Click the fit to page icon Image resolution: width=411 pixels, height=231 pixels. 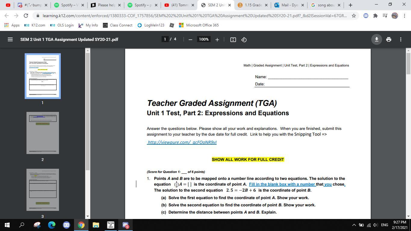click(233, 39)
